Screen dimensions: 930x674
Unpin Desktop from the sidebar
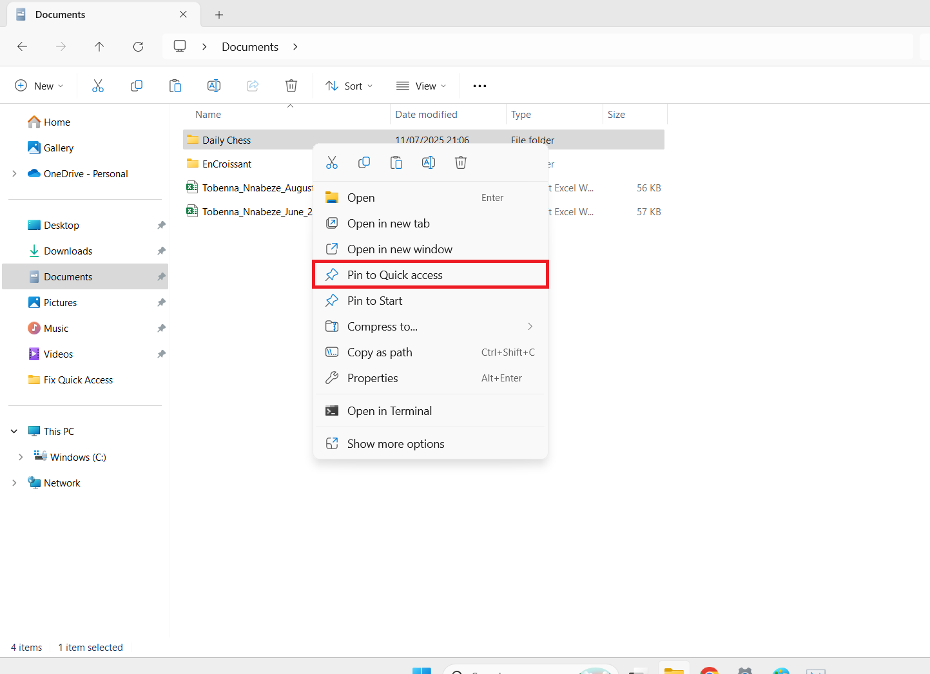pyautogui.click(x=160, y=225)
